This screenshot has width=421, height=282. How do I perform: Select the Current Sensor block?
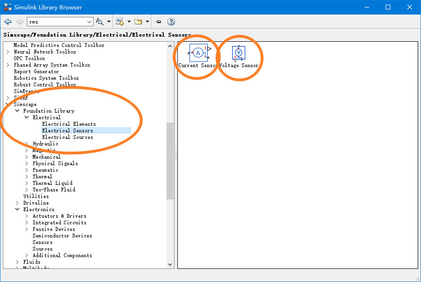click(x=198, y=56)
